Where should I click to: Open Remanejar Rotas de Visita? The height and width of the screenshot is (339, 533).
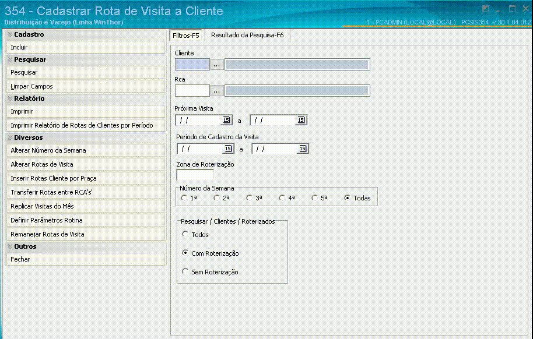point(86,234)
